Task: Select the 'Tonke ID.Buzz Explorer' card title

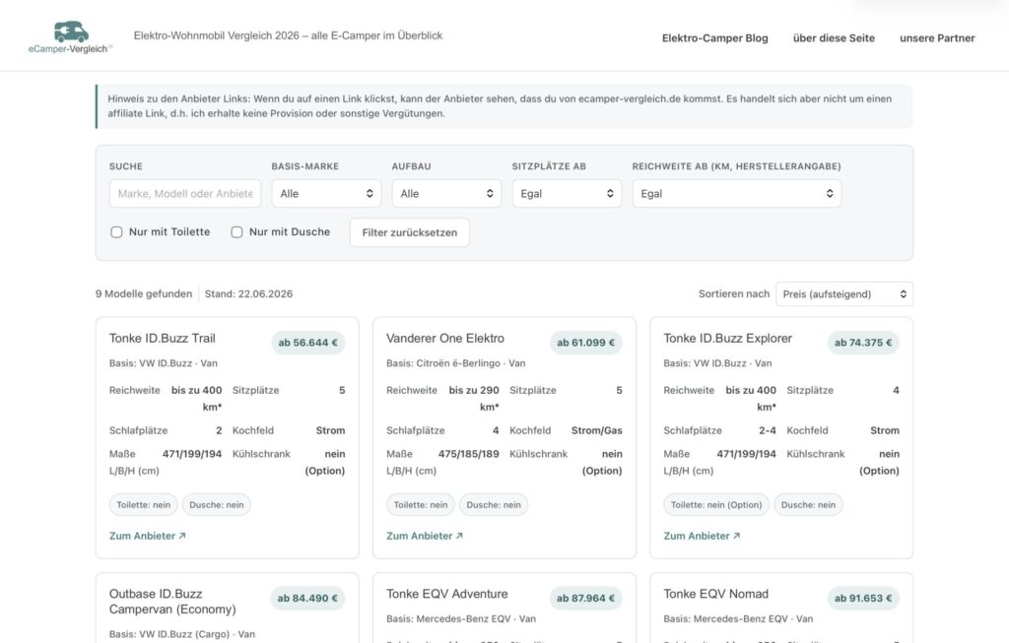Action: click(x=728, y=338)
